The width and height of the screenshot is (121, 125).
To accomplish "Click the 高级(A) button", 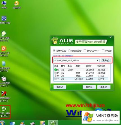I will coord(60,87).
